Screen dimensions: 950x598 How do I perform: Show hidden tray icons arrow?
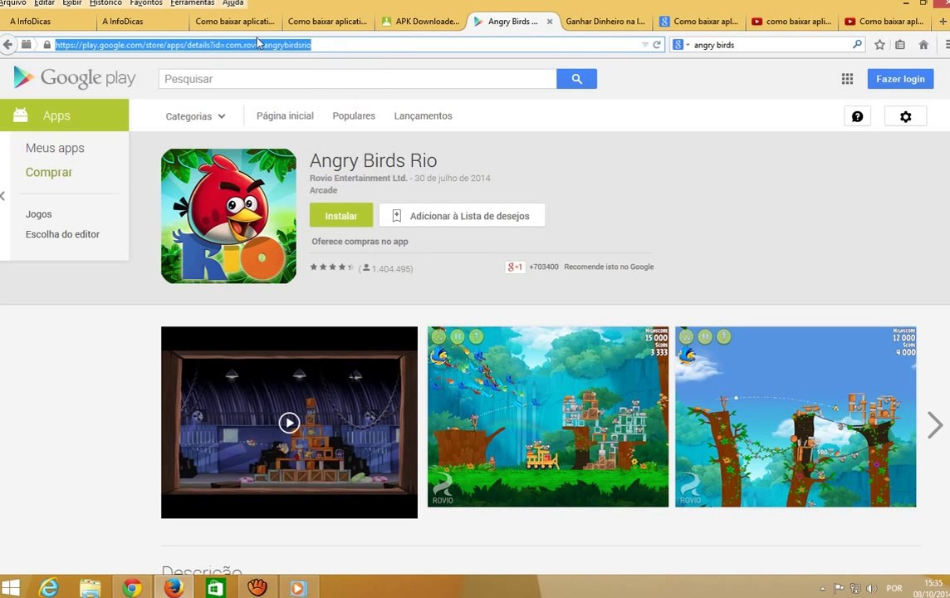tap(822, 588)
